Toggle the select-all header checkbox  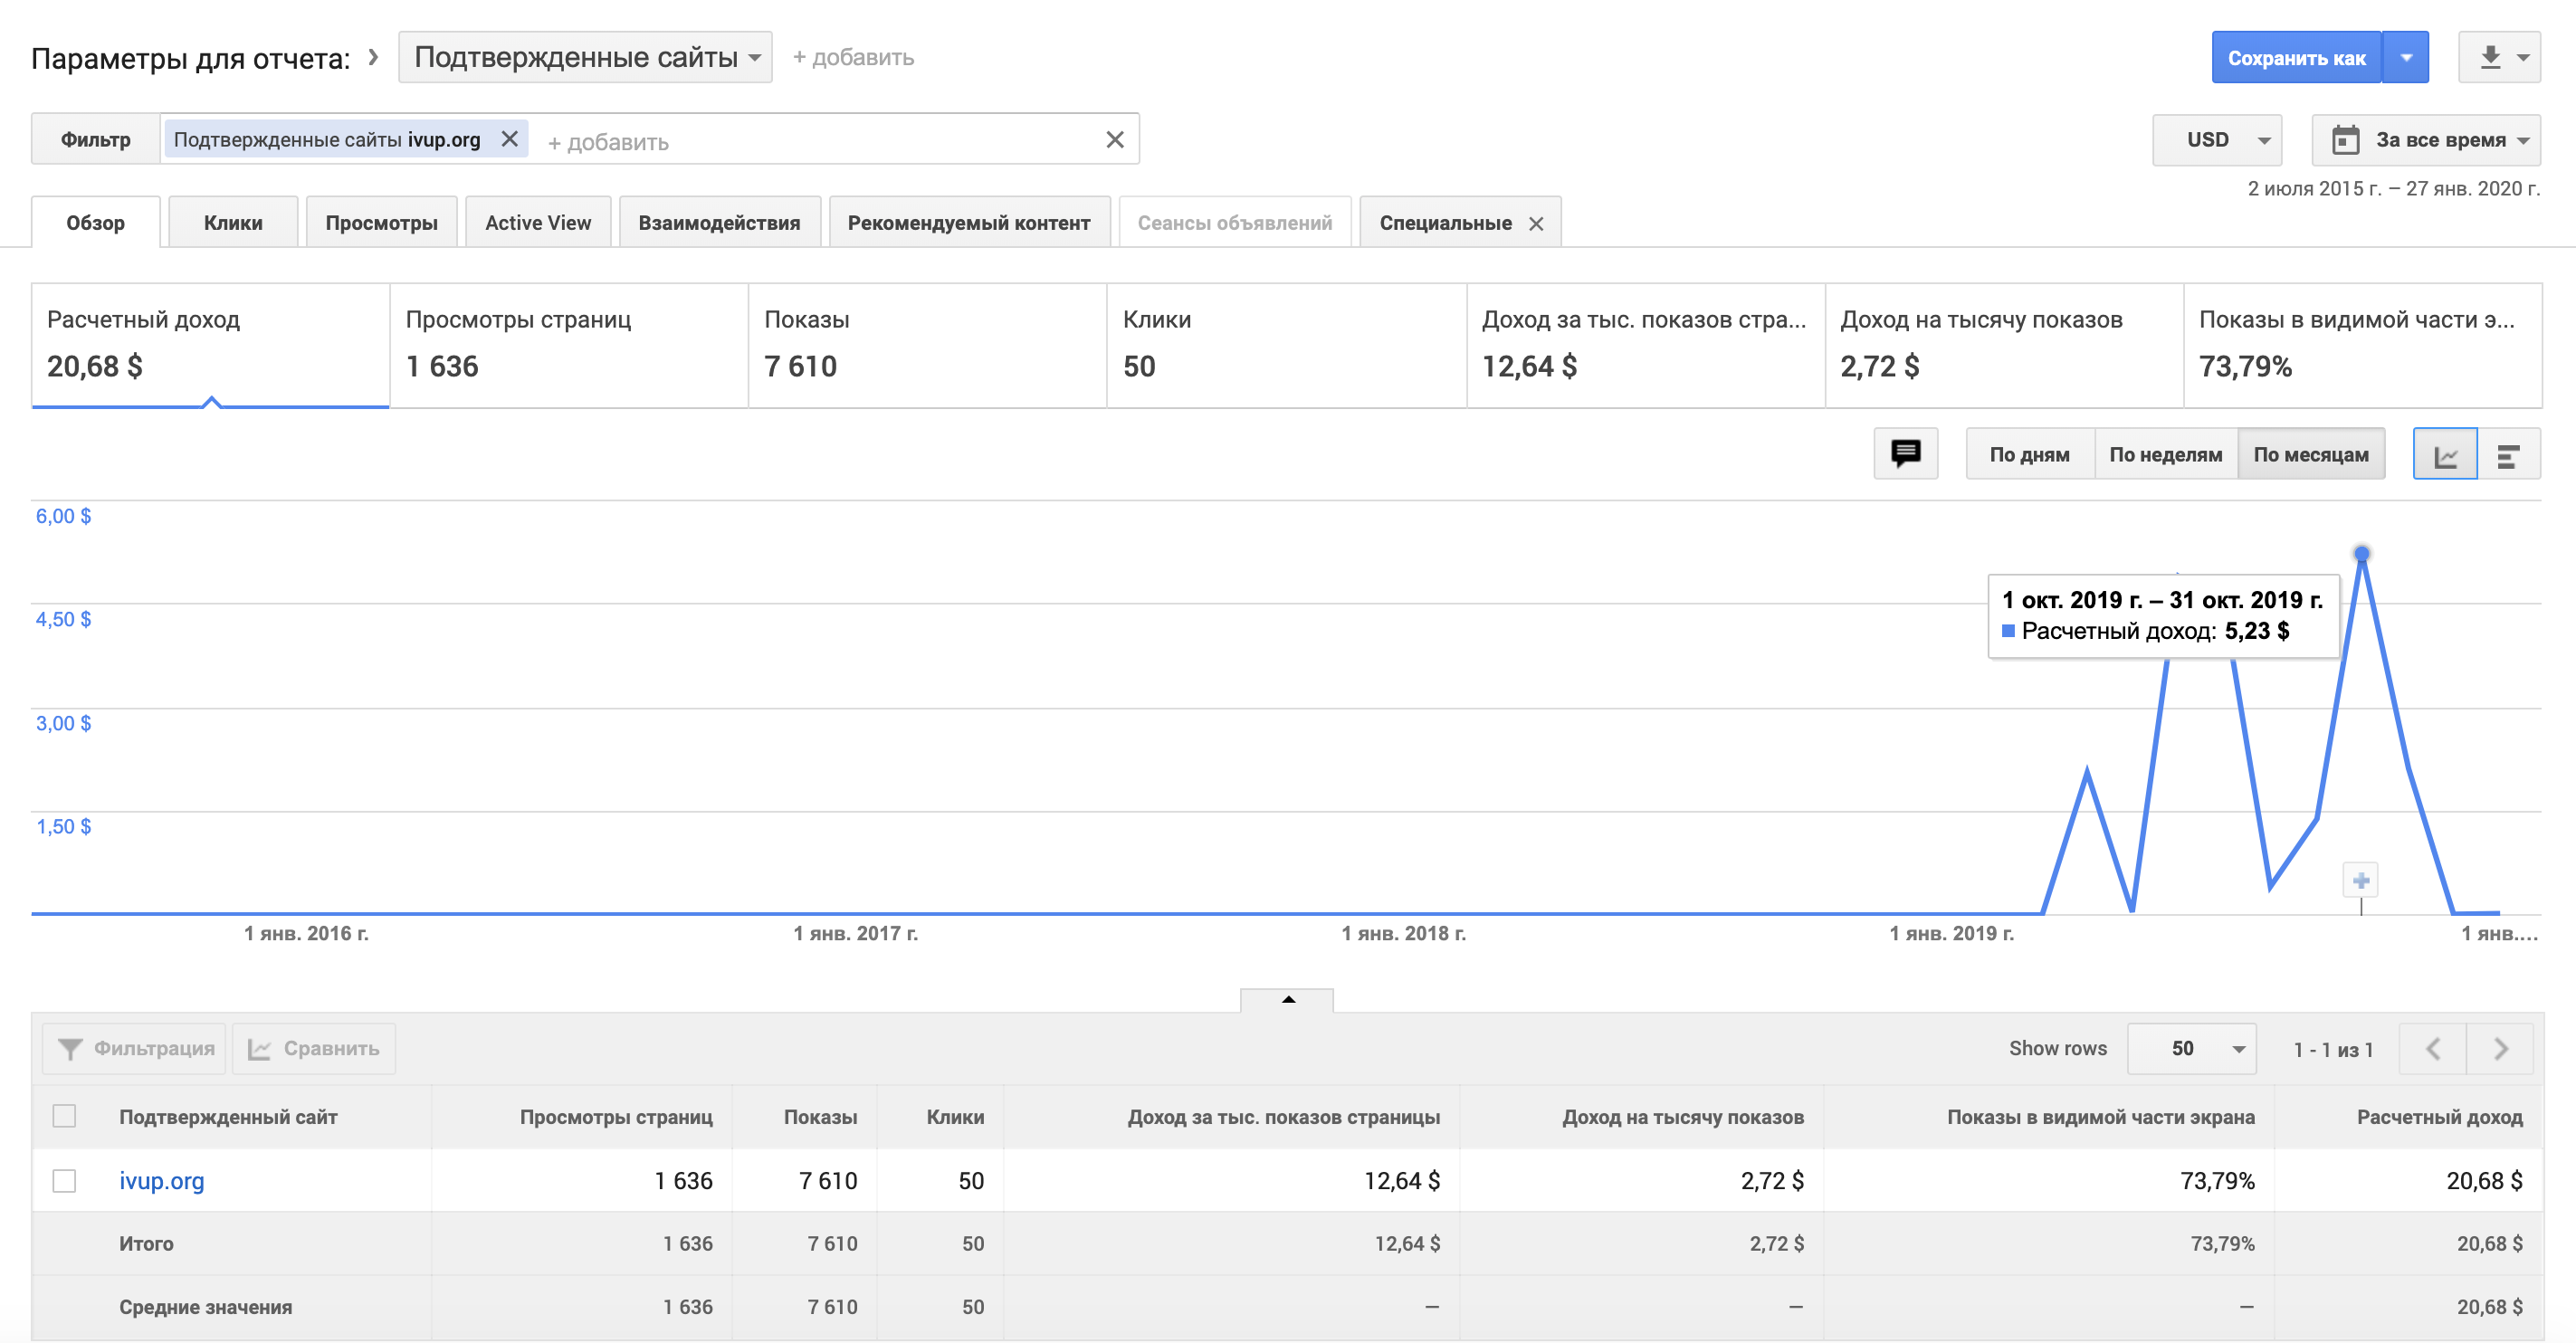pyautogui.click(x=64, y=1116)
